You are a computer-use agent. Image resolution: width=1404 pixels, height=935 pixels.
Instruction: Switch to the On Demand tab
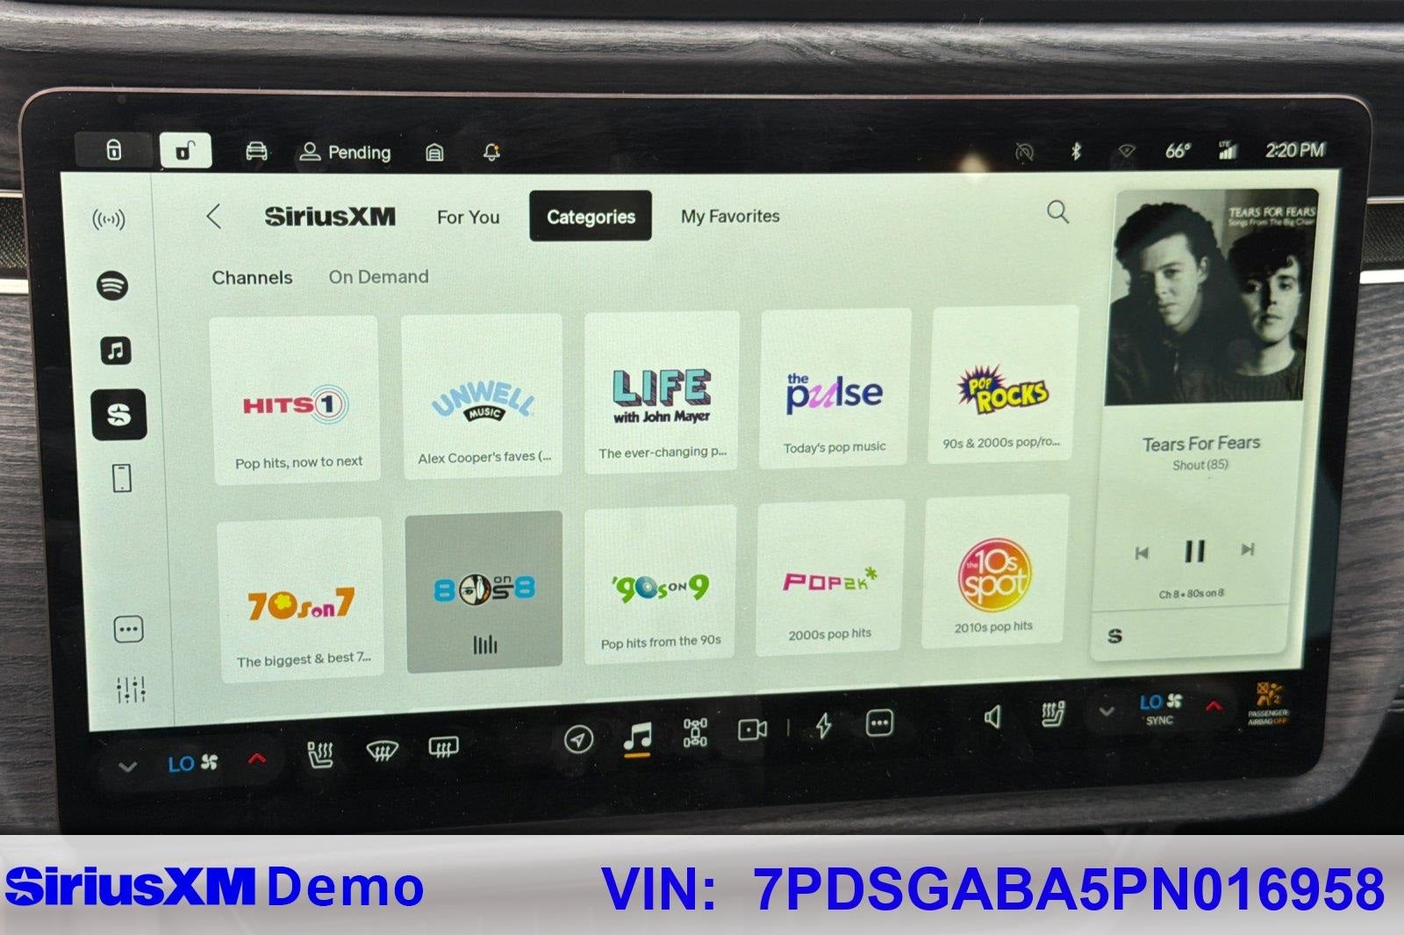point(378,277)
